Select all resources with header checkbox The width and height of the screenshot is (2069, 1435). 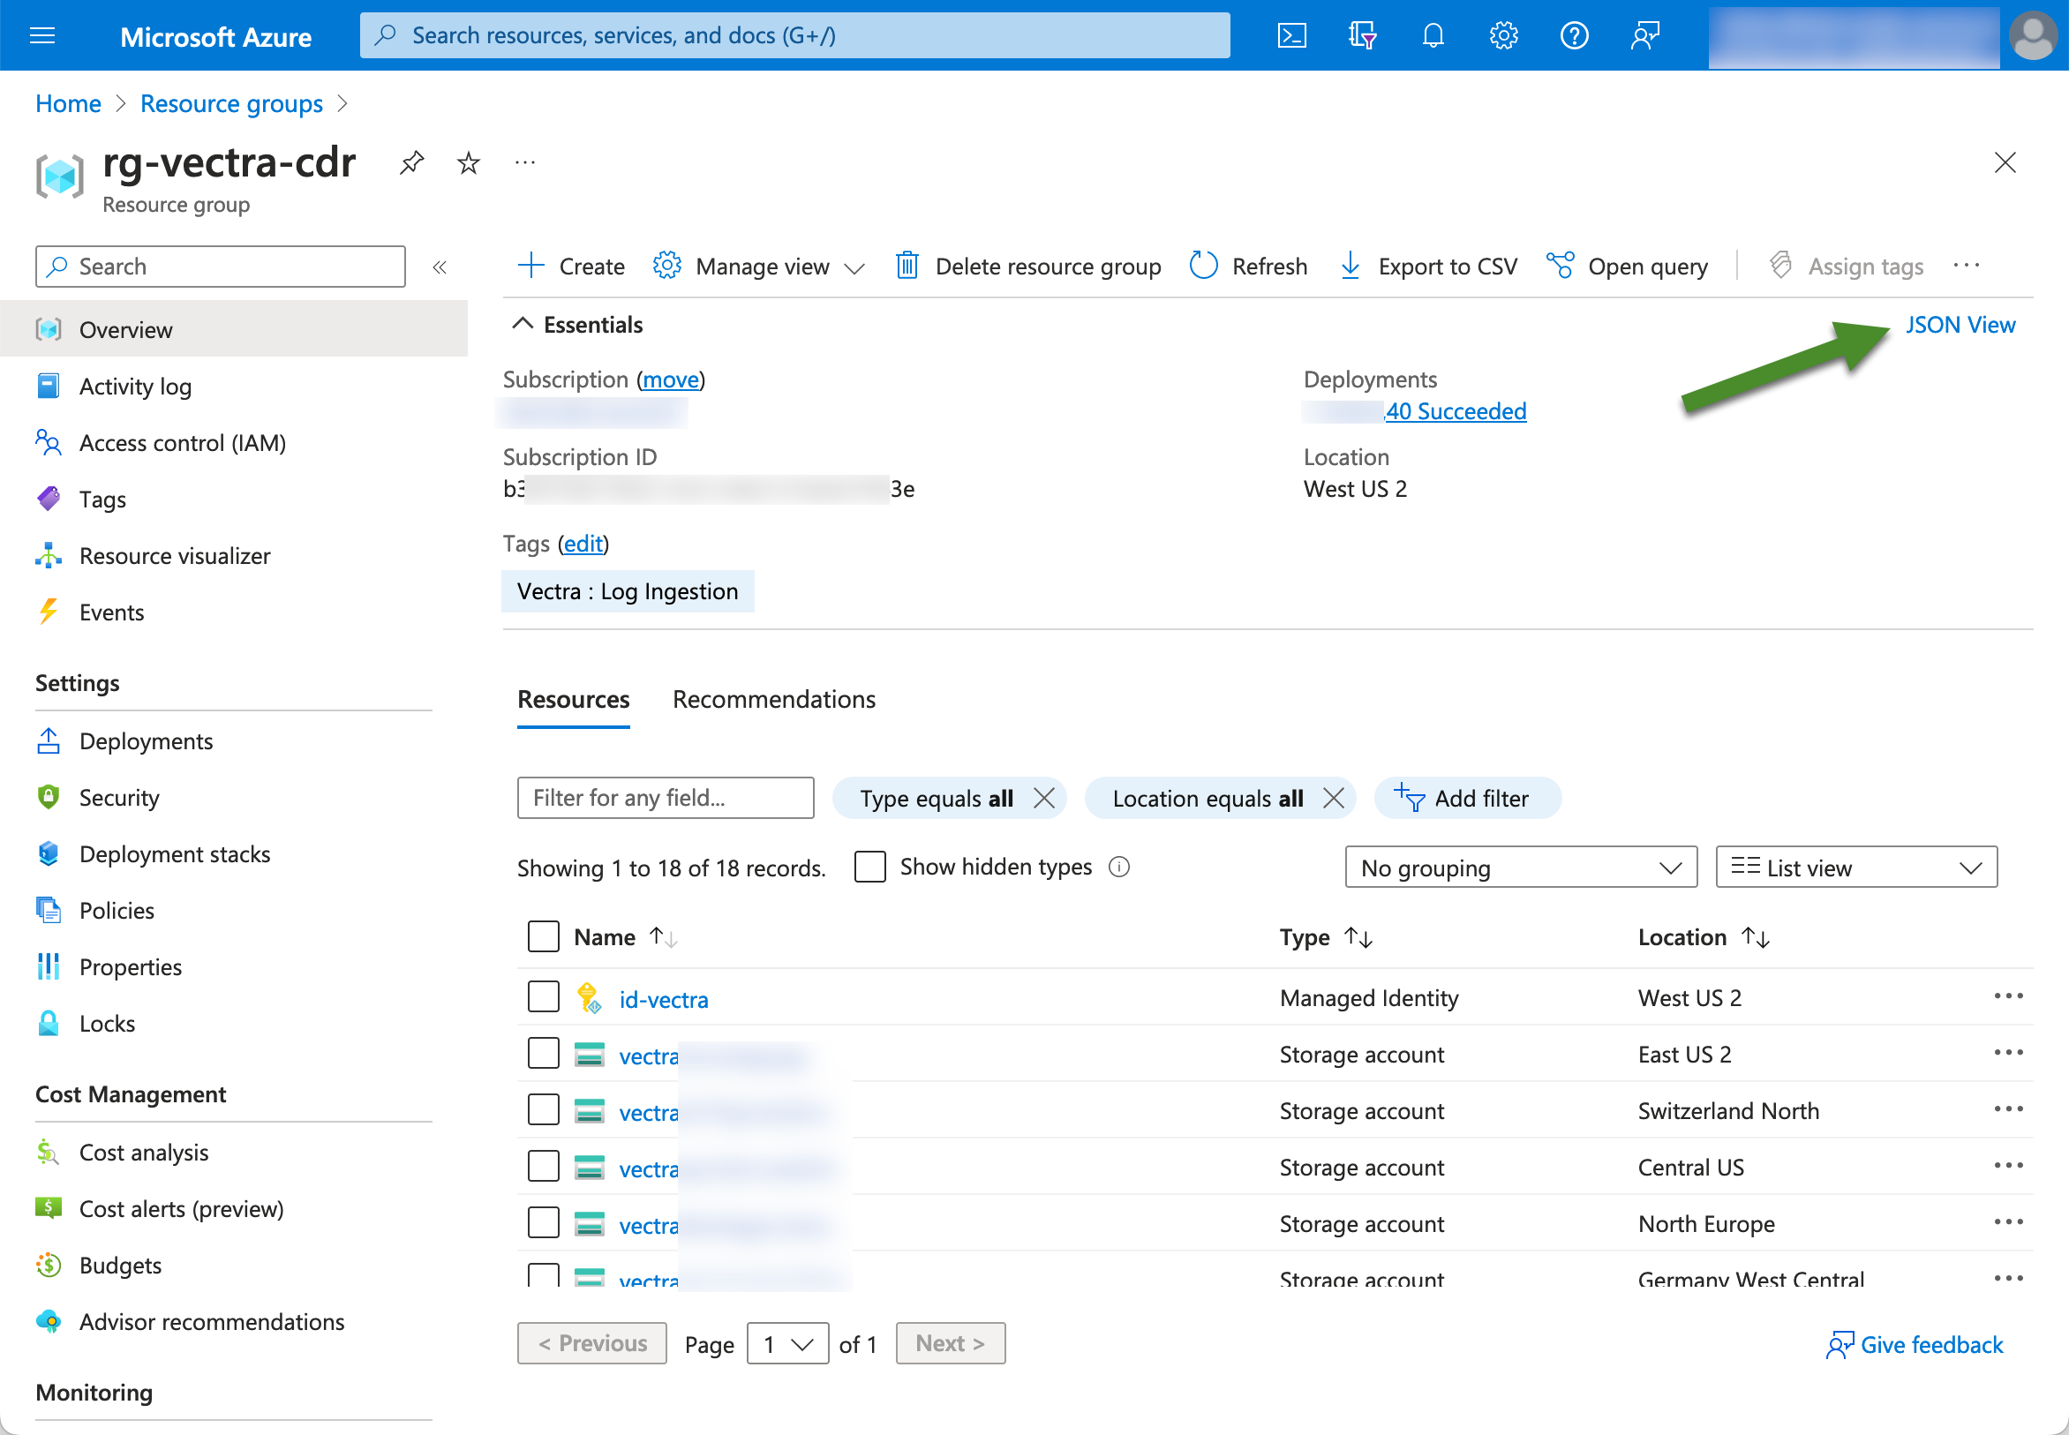(x=543, y=937)
